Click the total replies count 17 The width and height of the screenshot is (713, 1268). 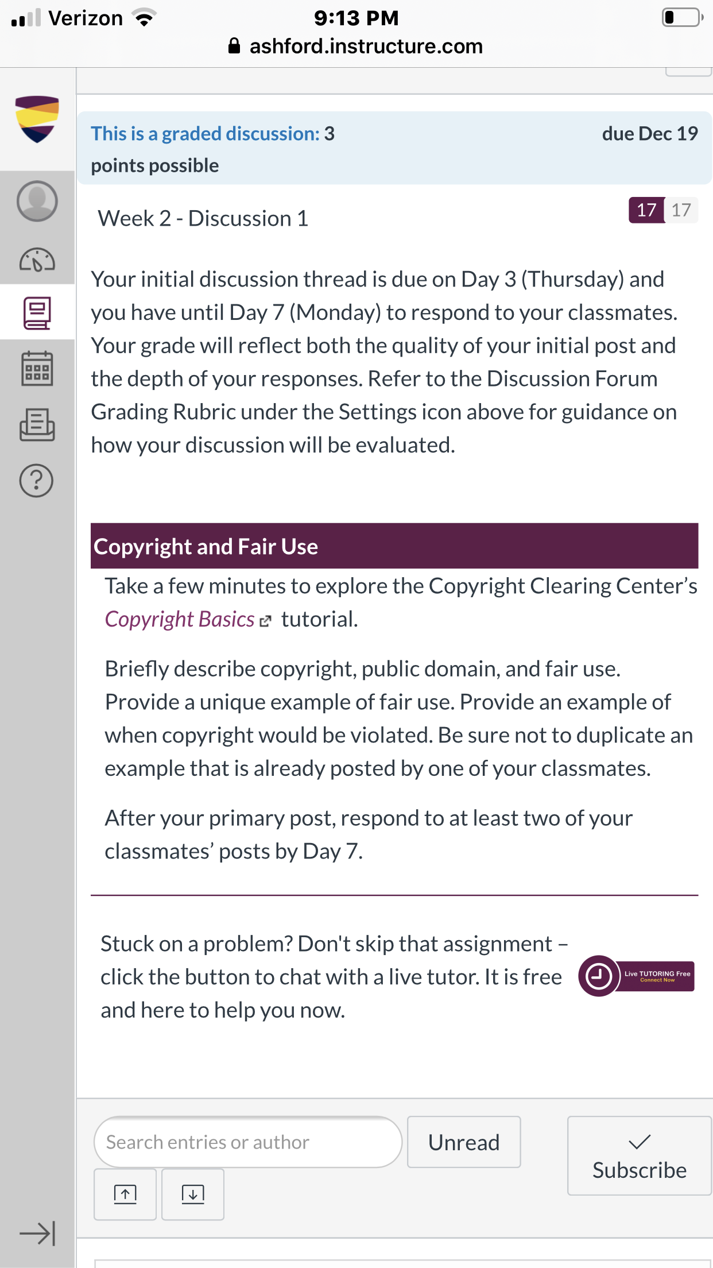(681, 210)
